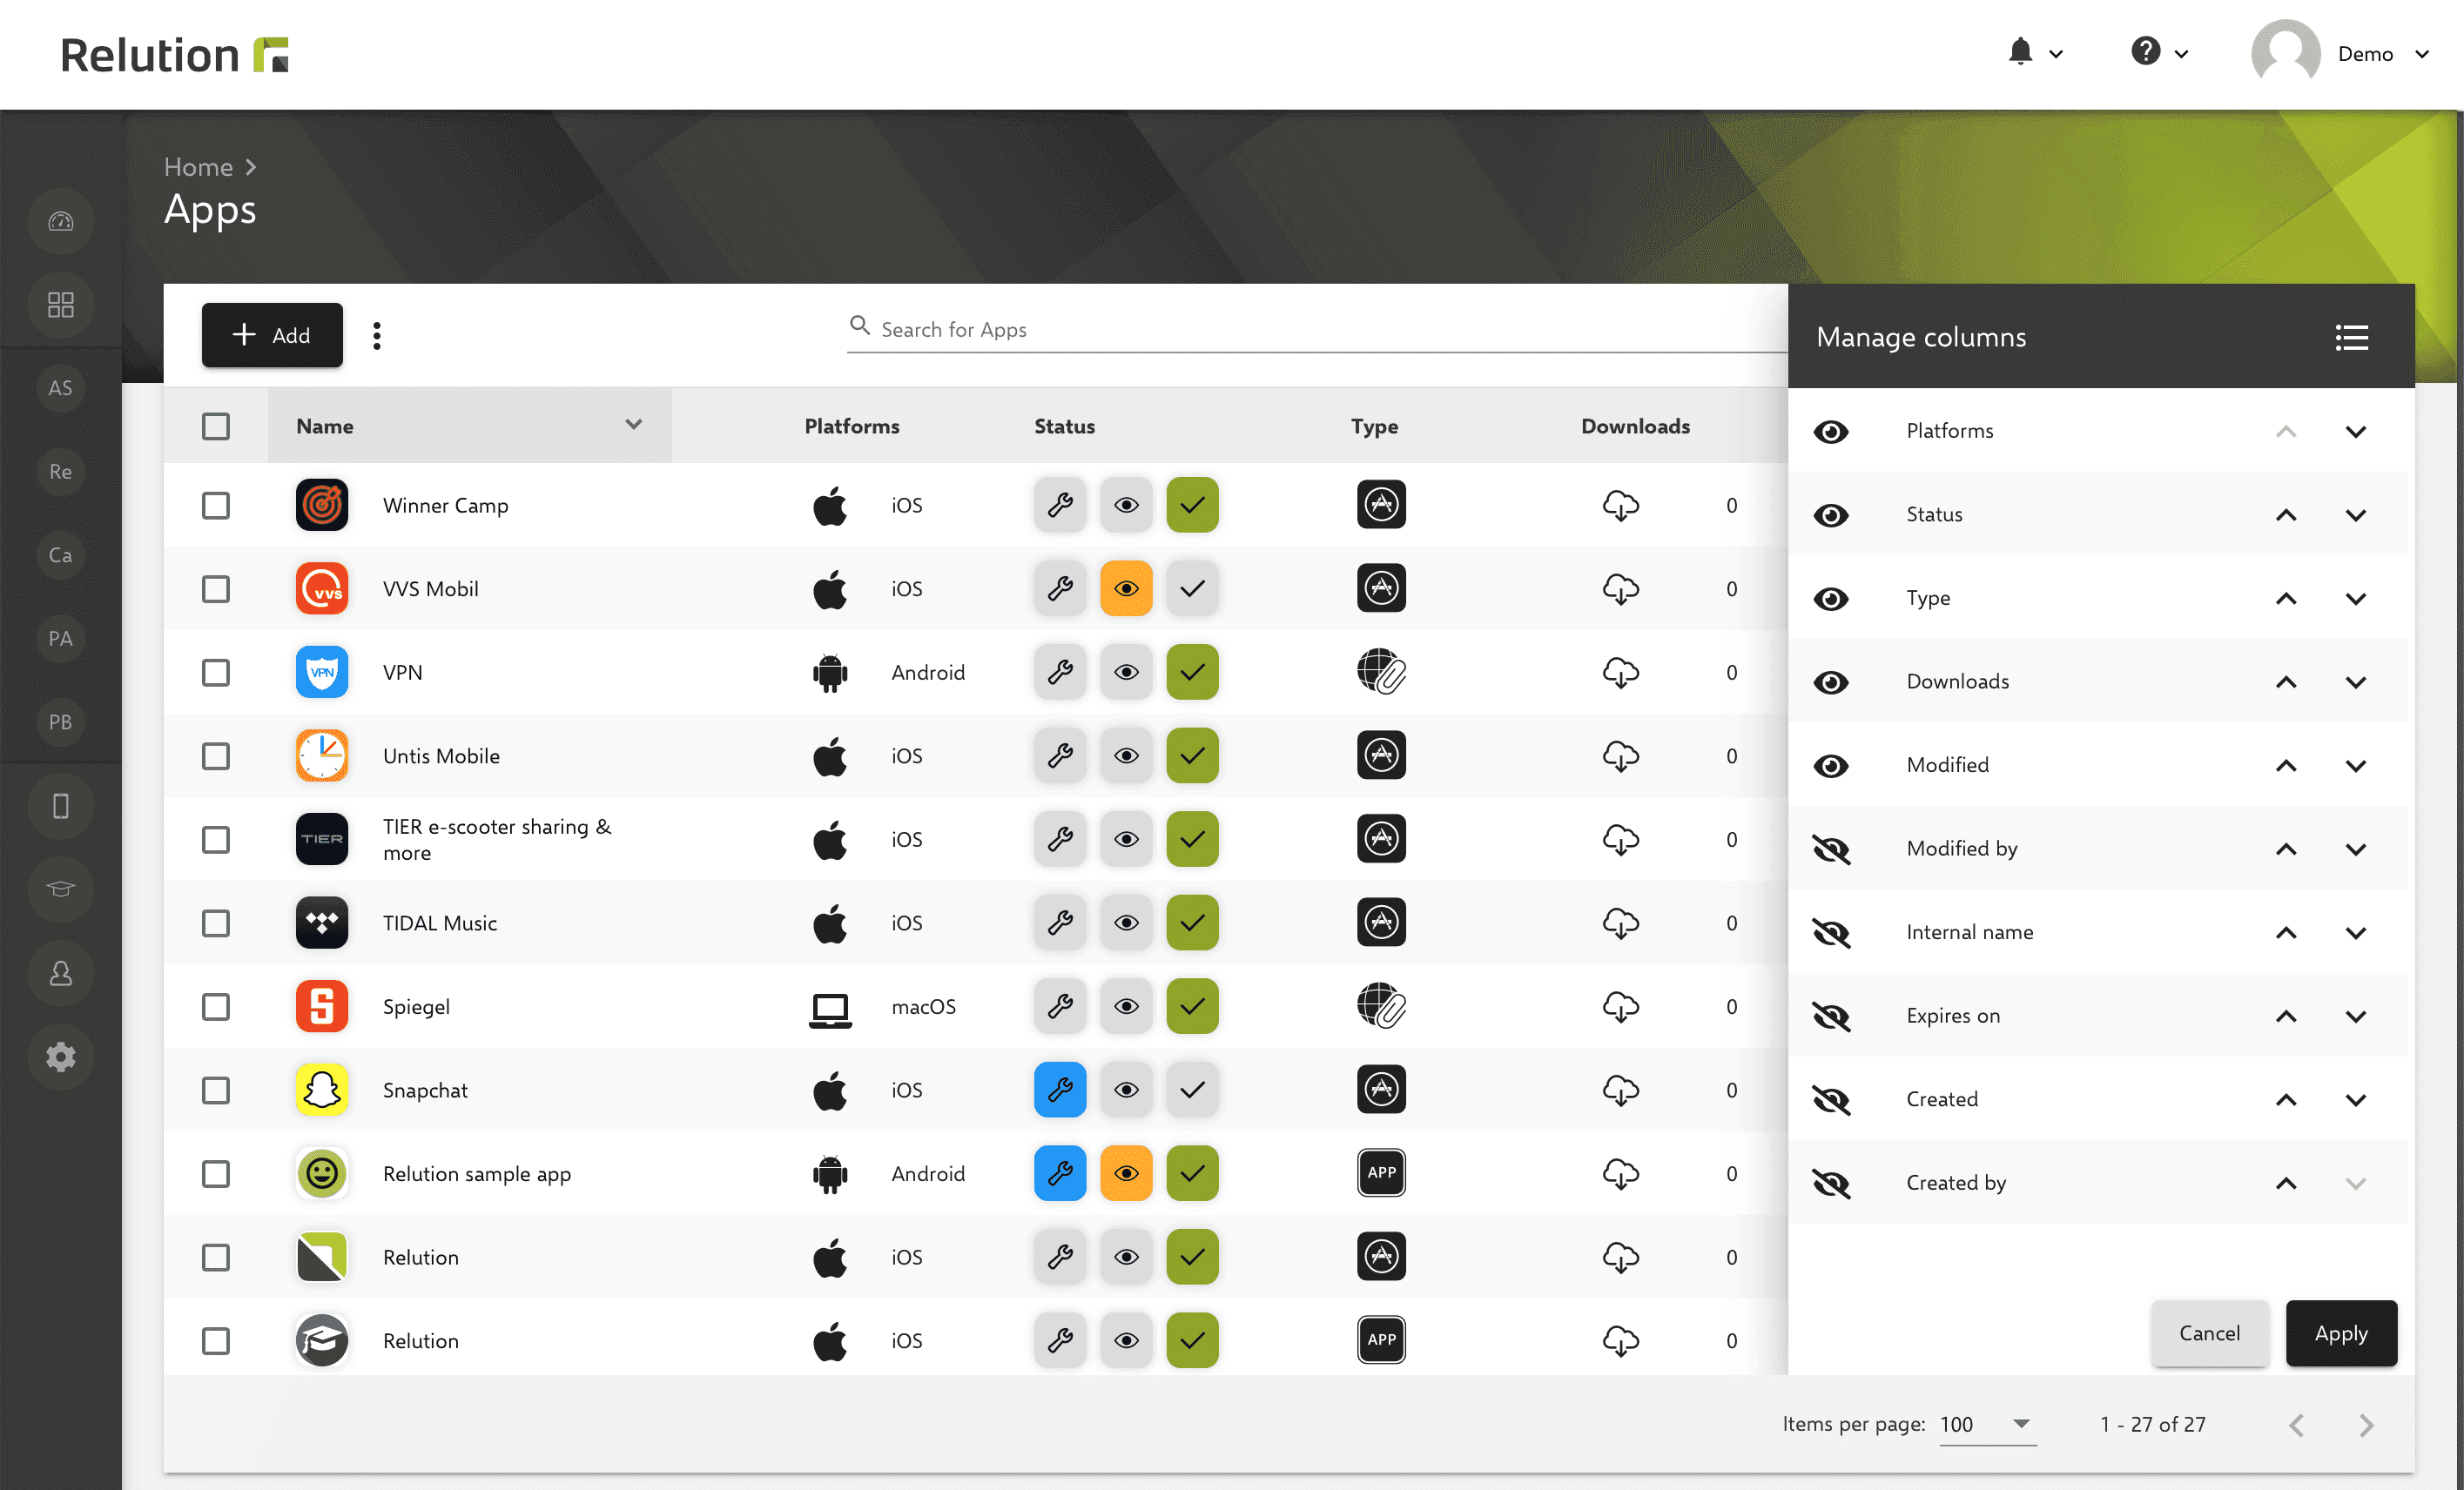Tick the checkbox for VVS Mobil

[x=216, y=588]
